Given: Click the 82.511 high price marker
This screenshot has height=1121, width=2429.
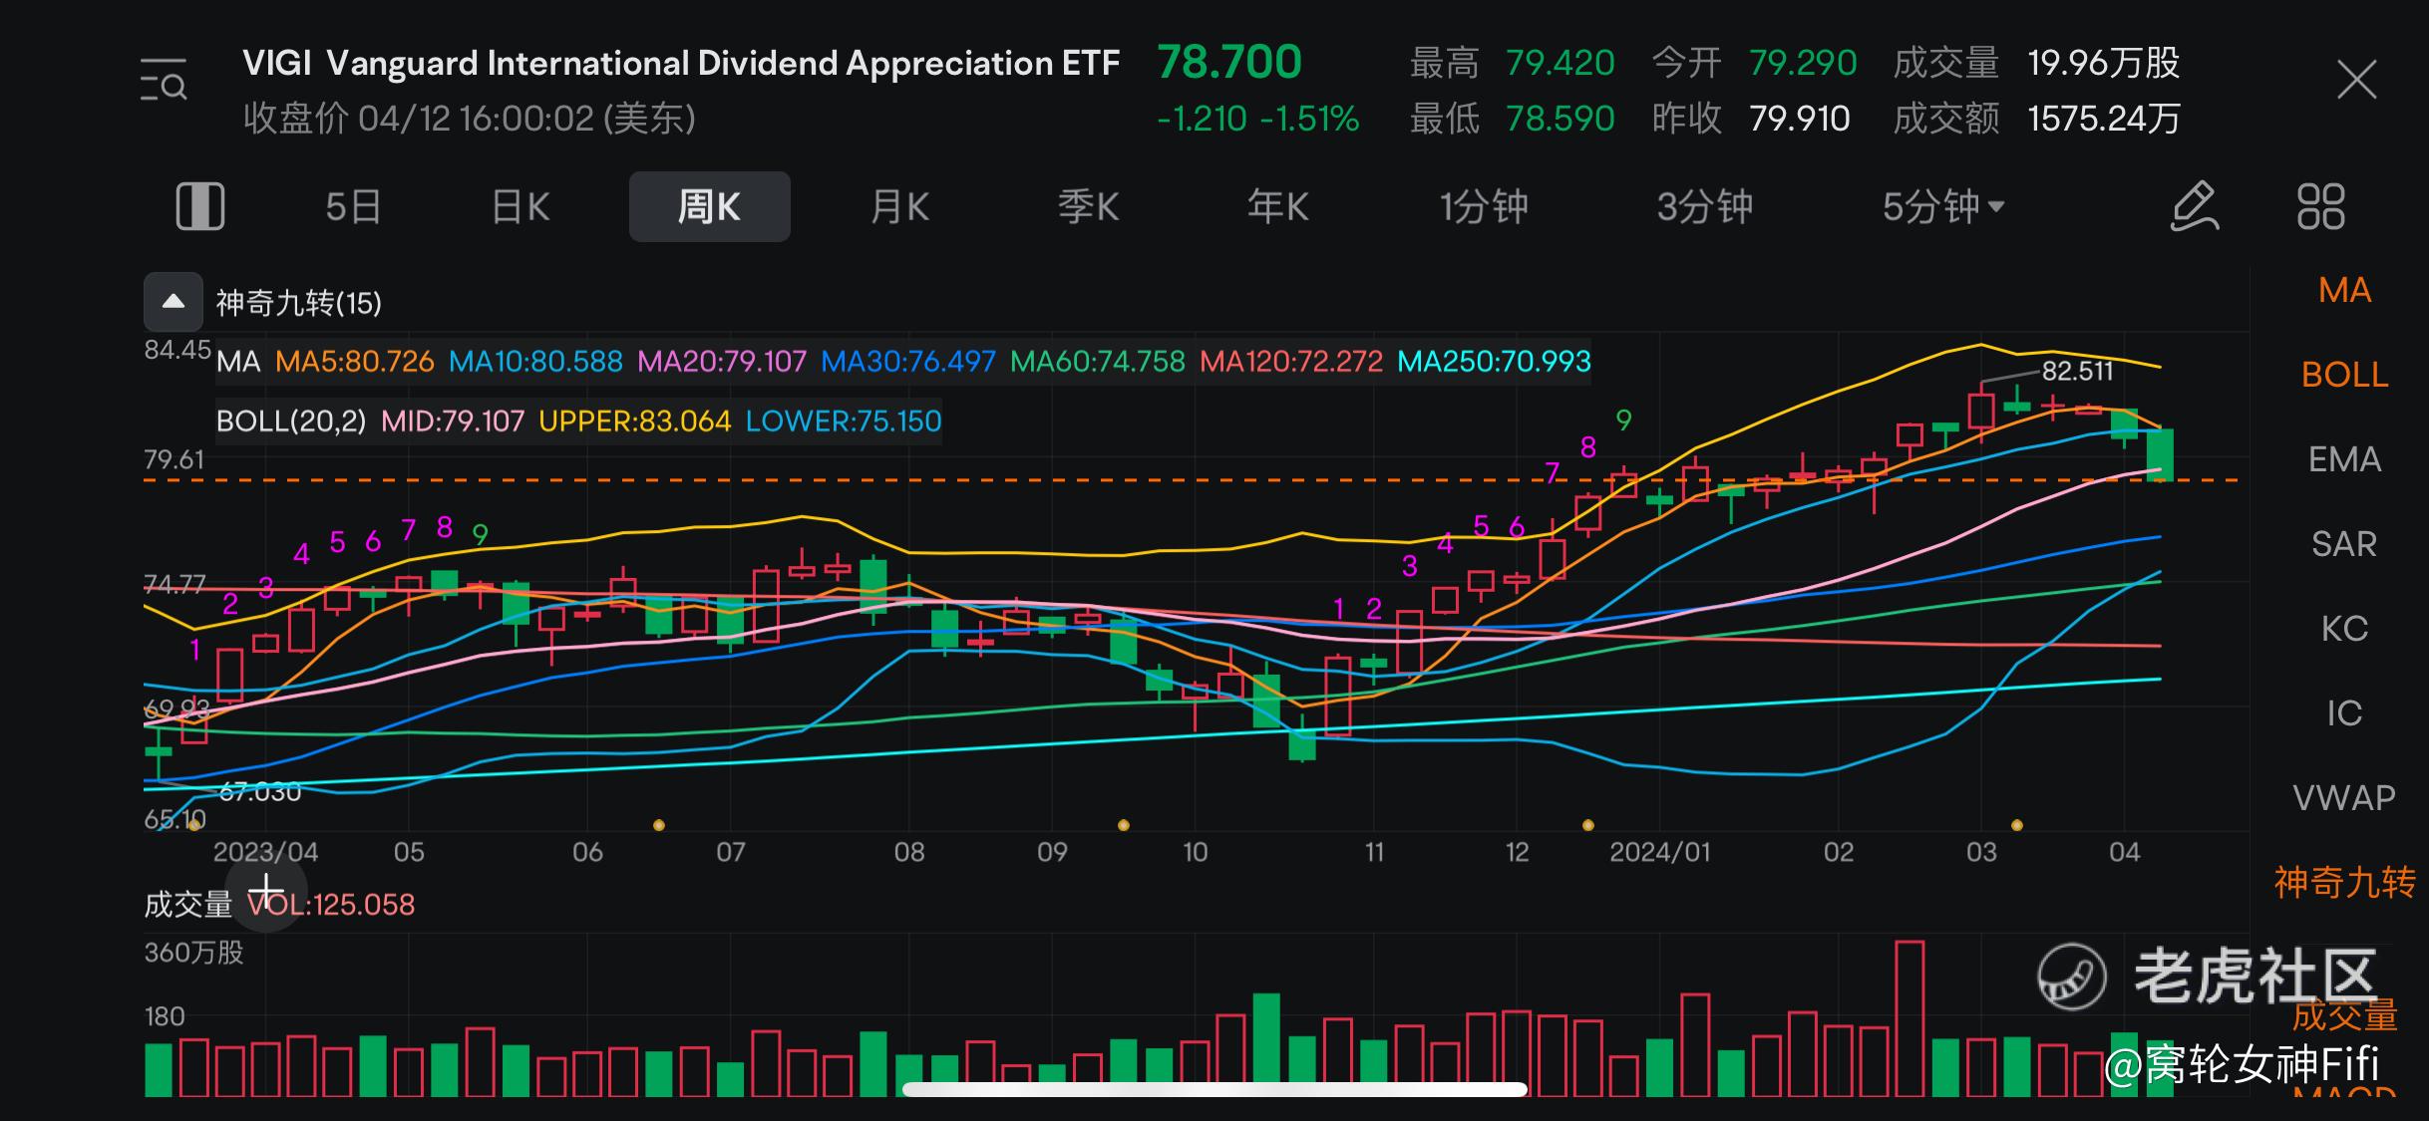Looking at the screenshot, I should click(2078, 371).
